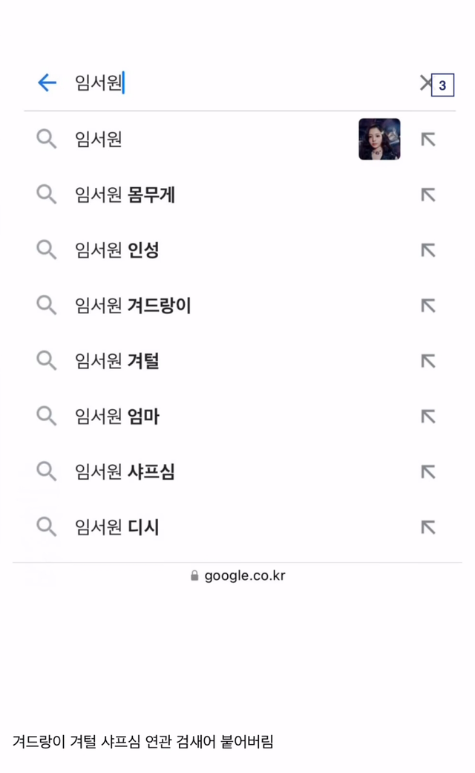The width and height of the screenshot is (475, 773).
Task: Hit the insert arrow for 임서원 디시
Action: (x=428, y=527)
